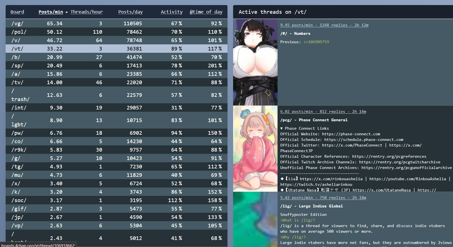
Task: Click the ">What is /lig/?" greentext
Action: pos(298,220)
